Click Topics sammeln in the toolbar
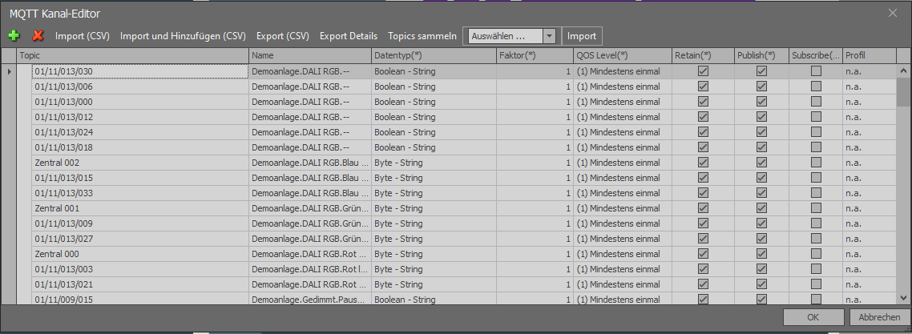The image size is (912, 334). coord(422,36)
